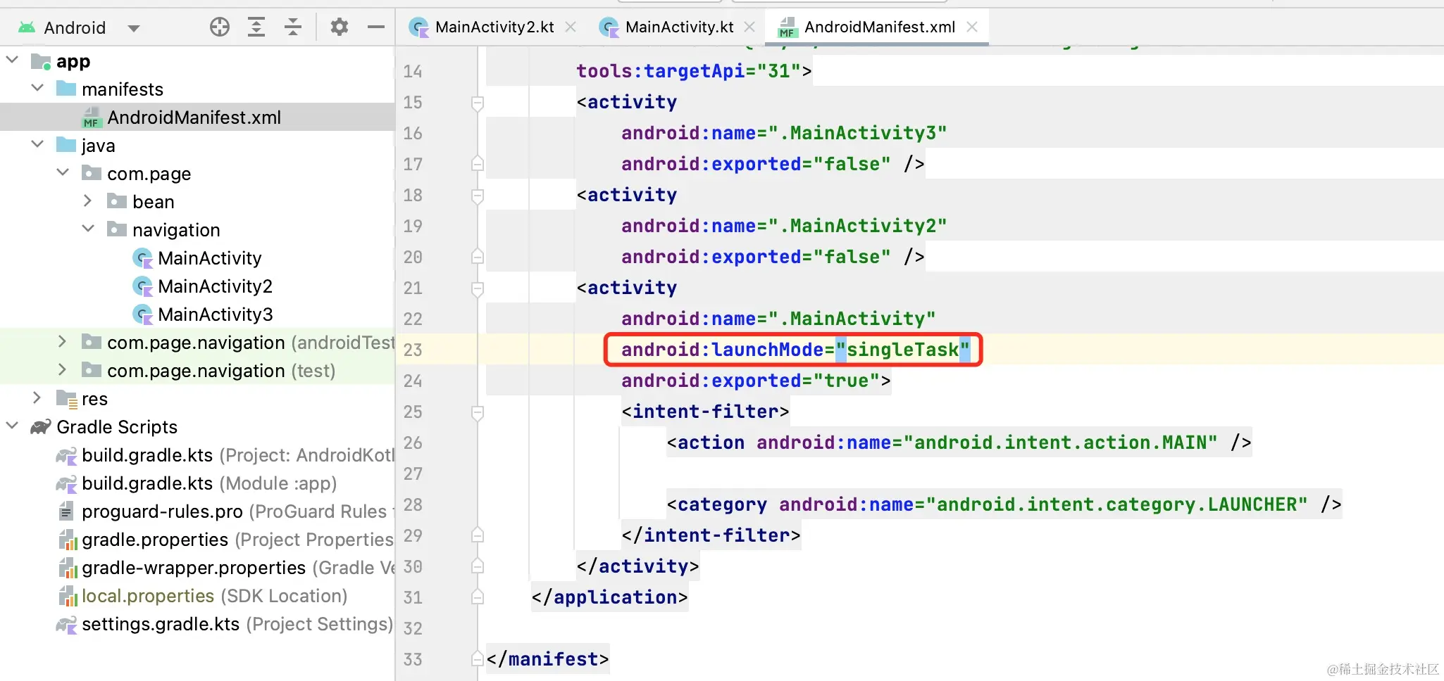The image size is (1444, 681).
Task: Toggle the fold marker on line 21
Action: click(x=477, y=288)
